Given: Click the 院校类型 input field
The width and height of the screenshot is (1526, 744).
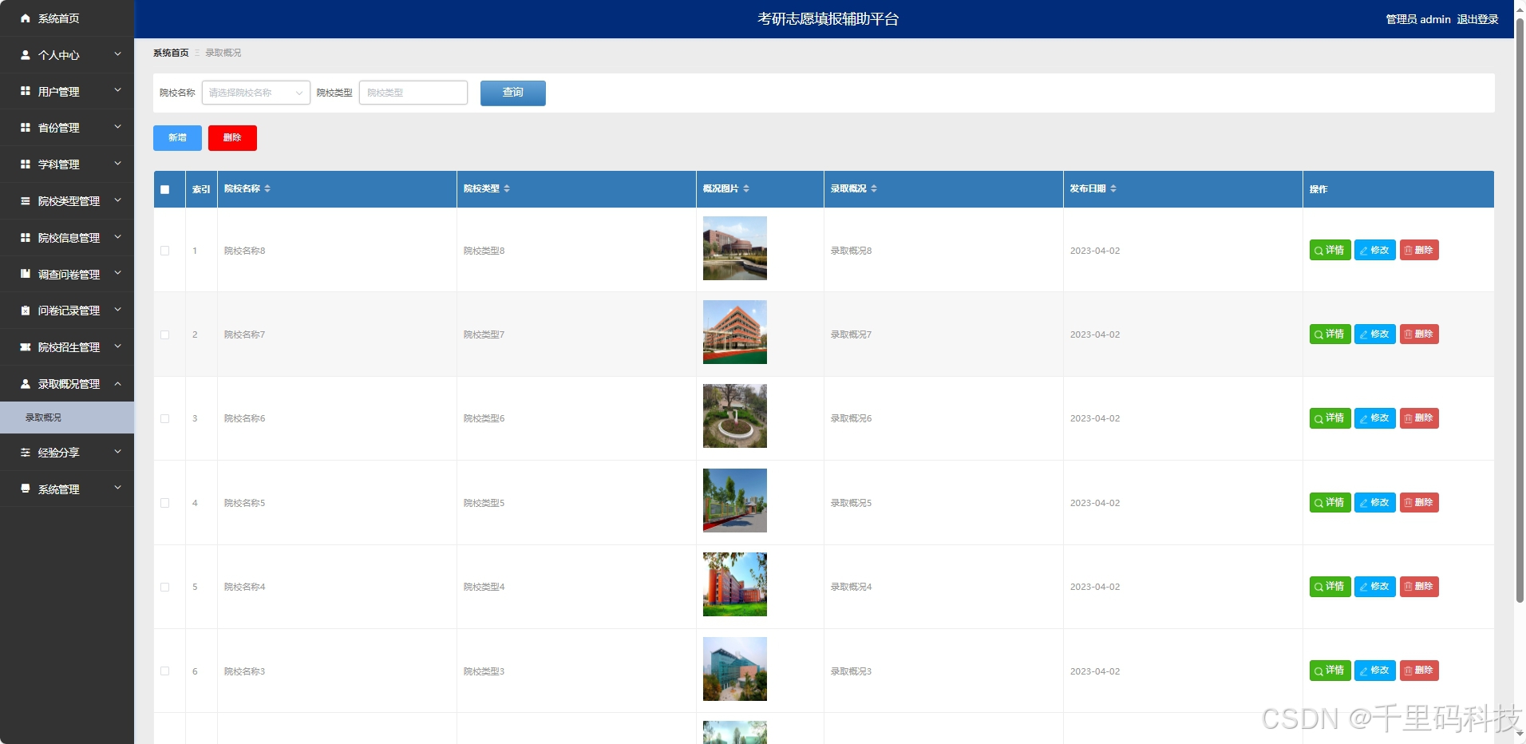Looking at the screenshot, I should point(413,93).
